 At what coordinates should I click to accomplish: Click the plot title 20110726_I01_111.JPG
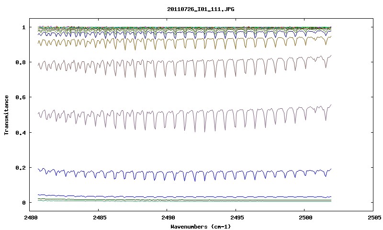[x=201, y=9]
